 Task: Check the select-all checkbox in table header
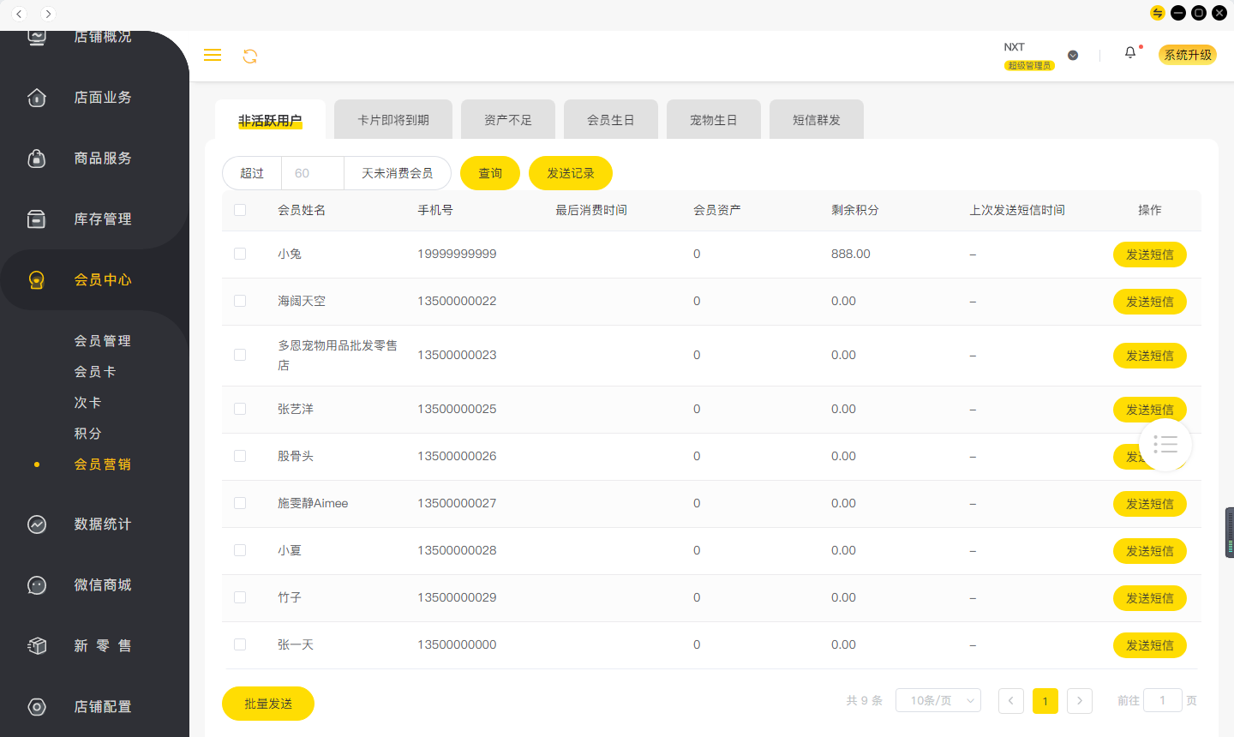point(240,209)
